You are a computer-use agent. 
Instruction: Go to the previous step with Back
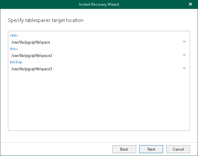pos(124,149)
